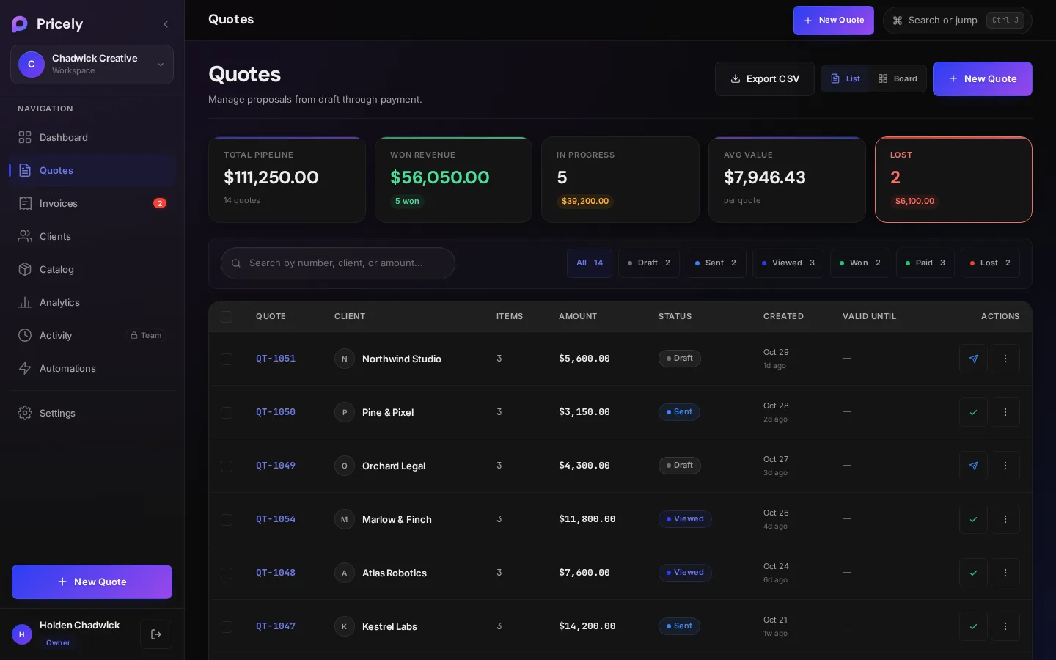The image size is (1056, 660).
Task: Check the box for quote QT-1050
Action: 227,413
